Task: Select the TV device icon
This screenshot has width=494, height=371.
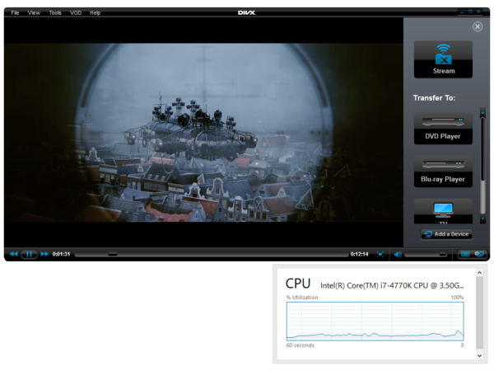Action: 443,211
